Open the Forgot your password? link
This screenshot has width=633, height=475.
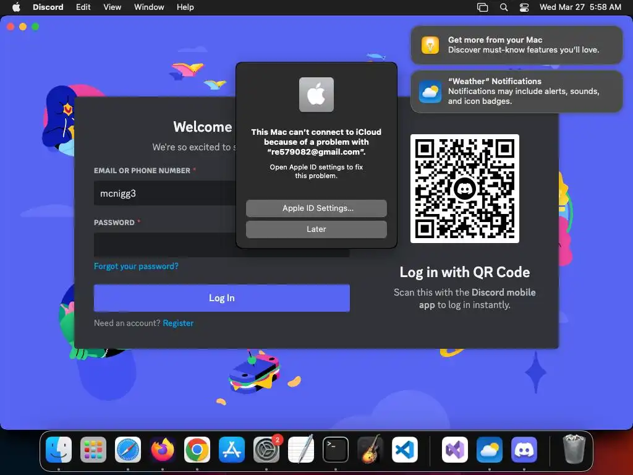click(136, 266)
